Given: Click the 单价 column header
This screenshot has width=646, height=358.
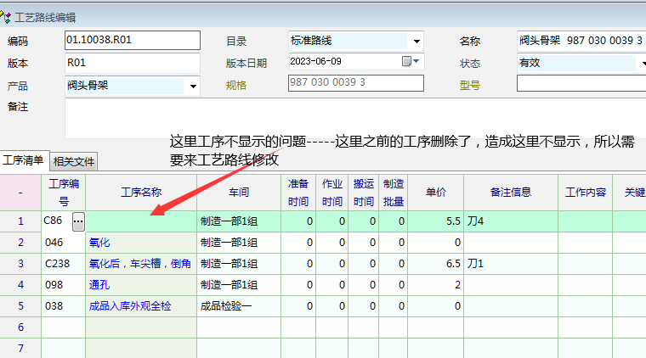Looking at the screenshot, I should point(436,193).
